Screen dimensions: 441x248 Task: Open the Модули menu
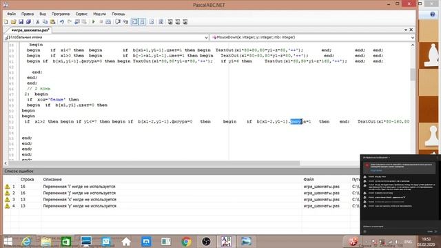click(x=99, y=14)
